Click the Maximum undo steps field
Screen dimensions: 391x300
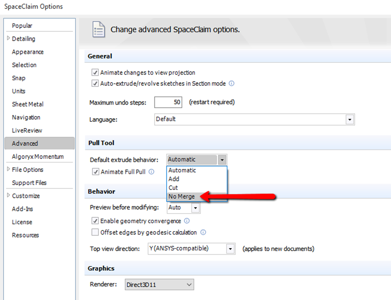169,102
